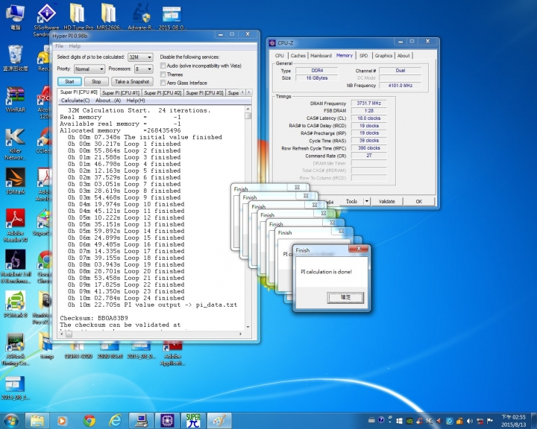Click the Stop button in Hyper PI
The width and height of the screenshot is (537, 429).
(96, 81)
